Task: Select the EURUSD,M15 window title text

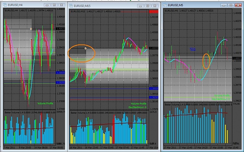Action: pos(82,6)
